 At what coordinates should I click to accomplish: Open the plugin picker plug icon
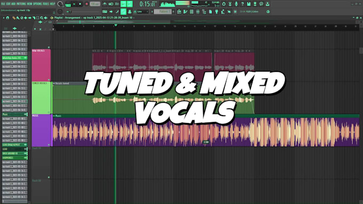[217, 12]
